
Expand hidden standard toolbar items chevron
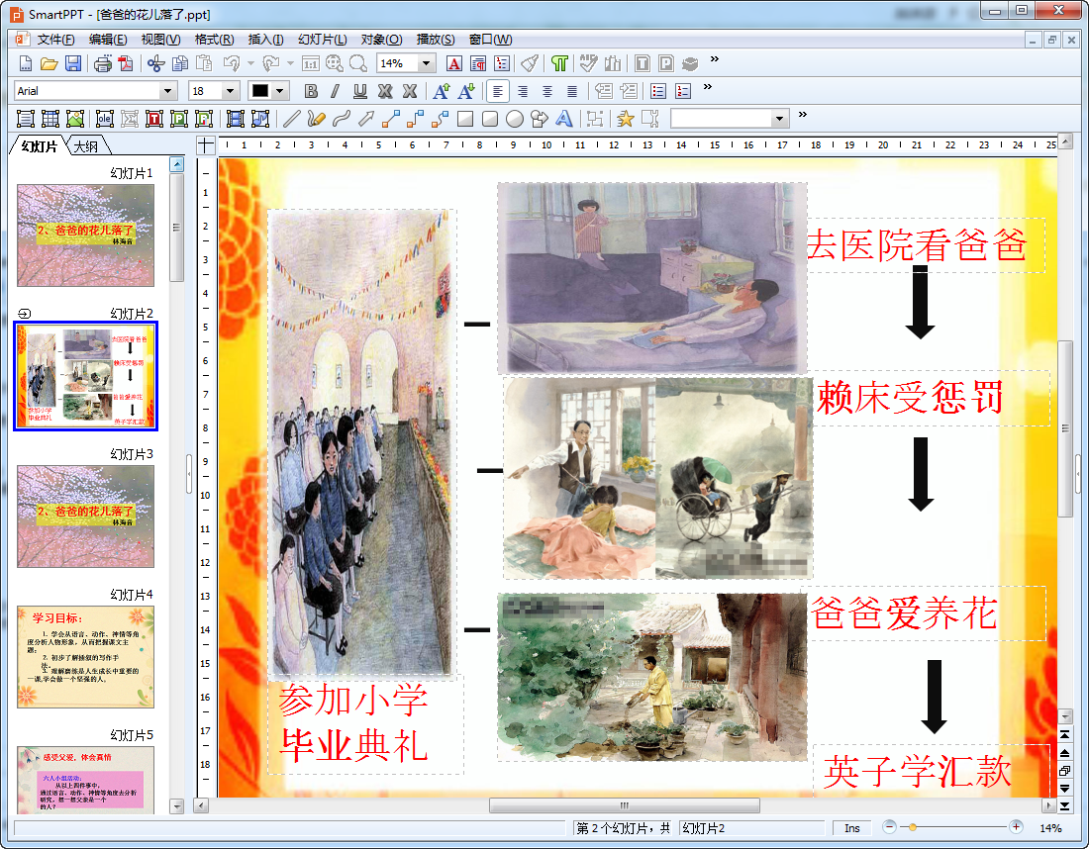pyautogui.click(x=715, y=59)
